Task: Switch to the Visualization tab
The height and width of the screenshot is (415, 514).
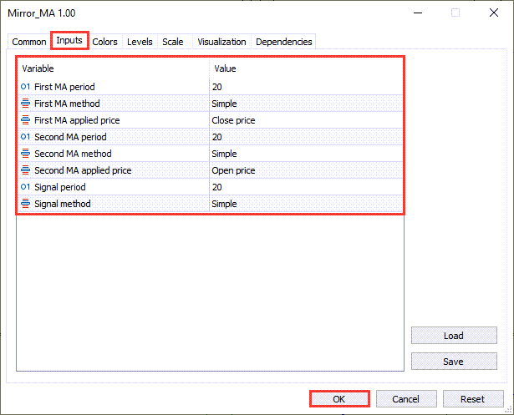Action: pos(221,42)
